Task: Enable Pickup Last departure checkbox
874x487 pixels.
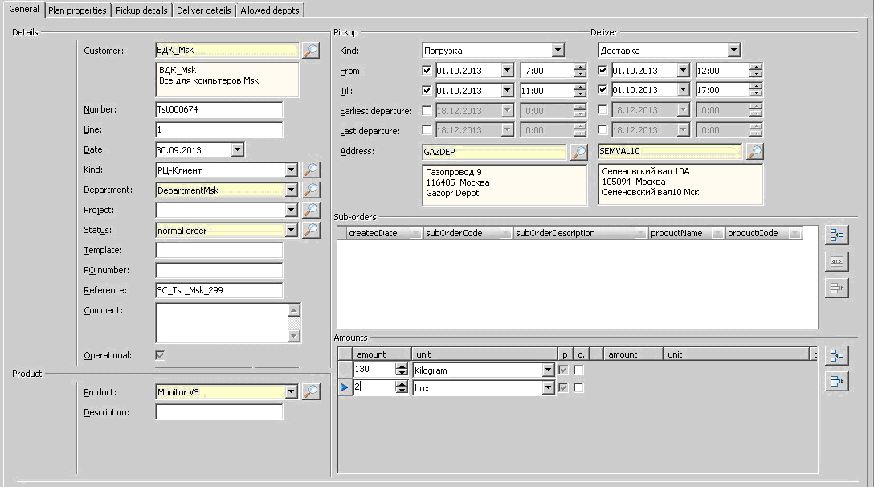Action: pos(427,130)
